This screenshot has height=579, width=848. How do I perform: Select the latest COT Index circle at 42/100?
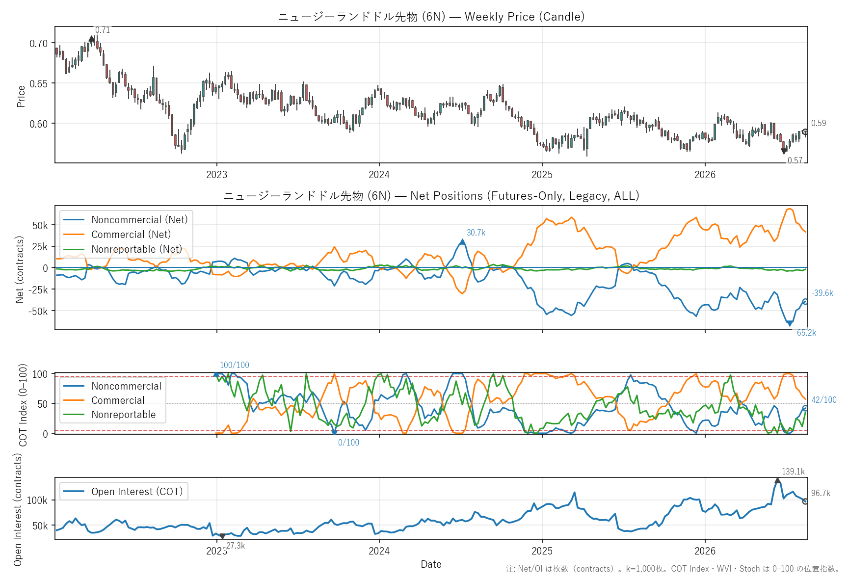tap(805, 408)
